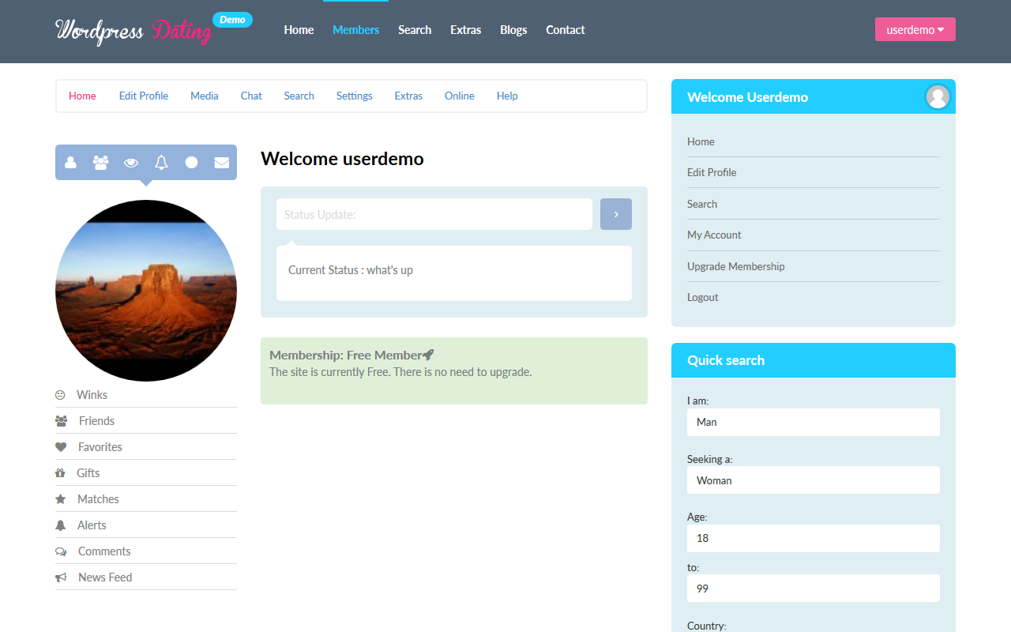Open Blogs in the top navigation
Screen dimensions: 1011x632
(513, 30)
